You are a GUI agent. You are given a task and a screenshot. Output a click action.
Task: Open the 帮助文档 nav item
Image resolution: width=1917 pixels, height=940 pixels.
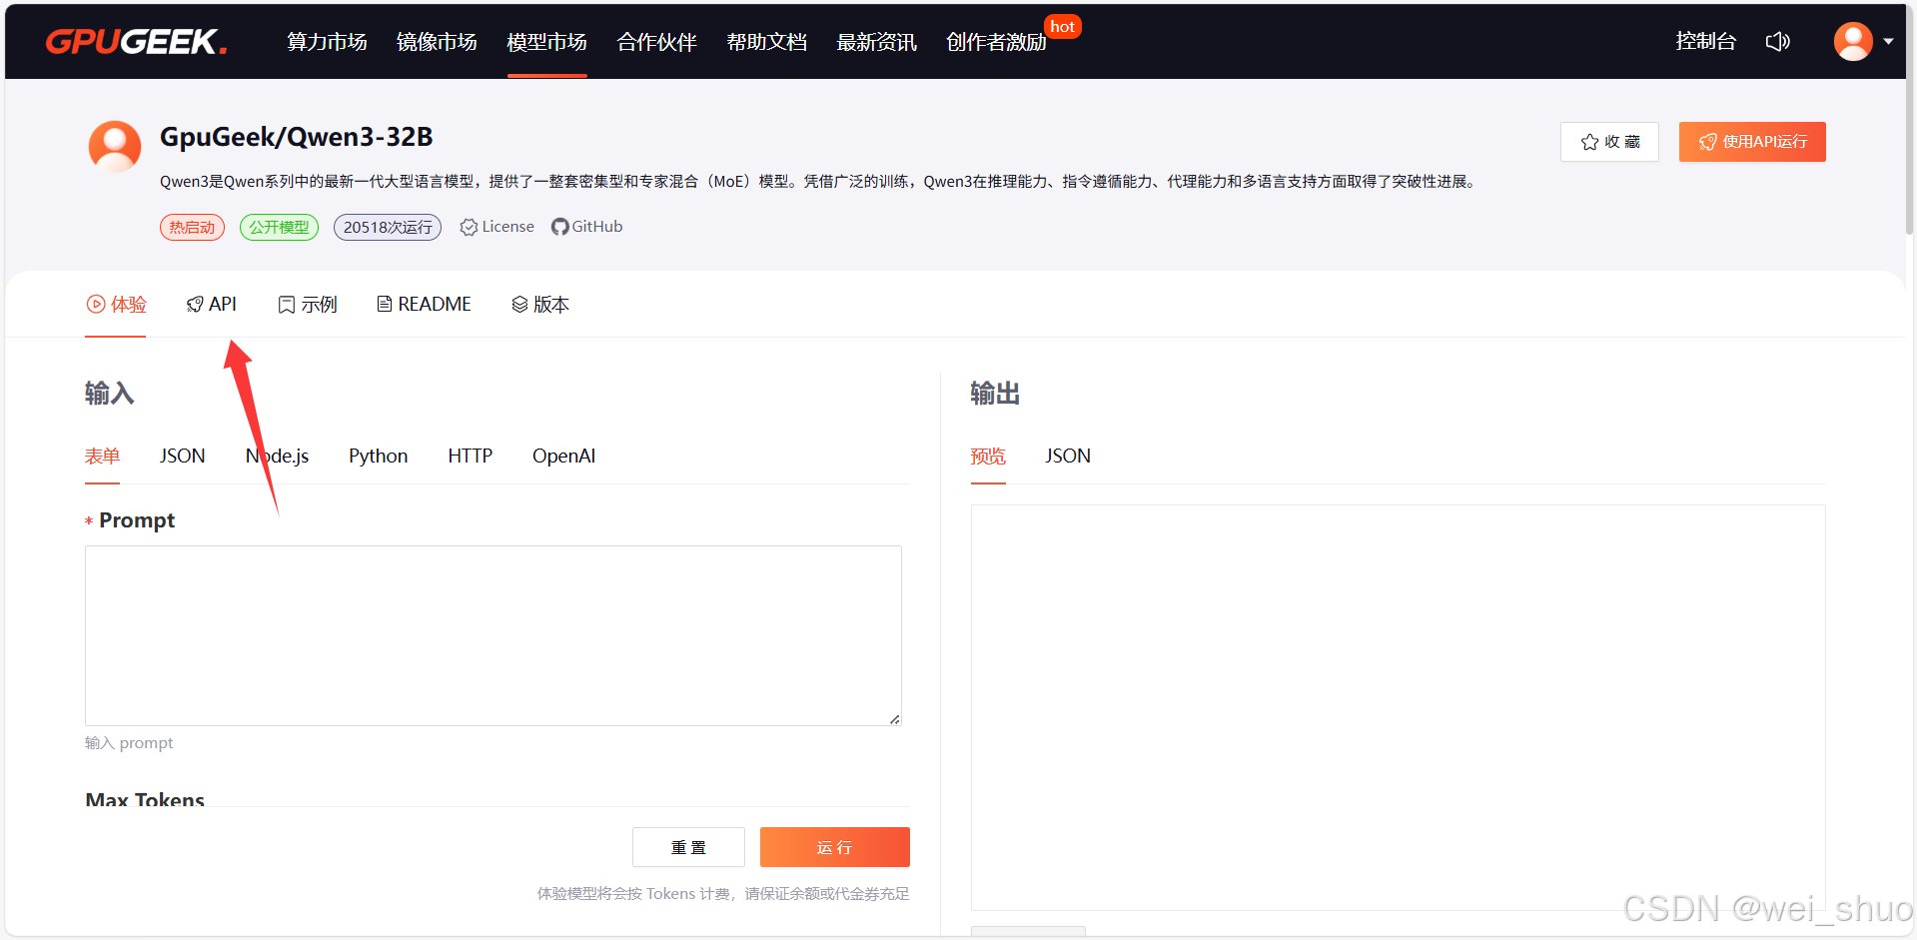pos(766,42)
